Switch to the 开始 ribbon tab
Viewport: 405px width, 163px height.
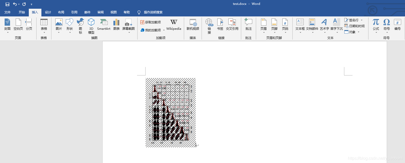tap(22, 12)
